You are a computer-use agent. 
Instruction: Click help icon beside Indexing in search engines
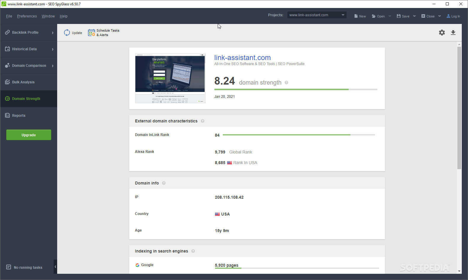coord(193,251)
